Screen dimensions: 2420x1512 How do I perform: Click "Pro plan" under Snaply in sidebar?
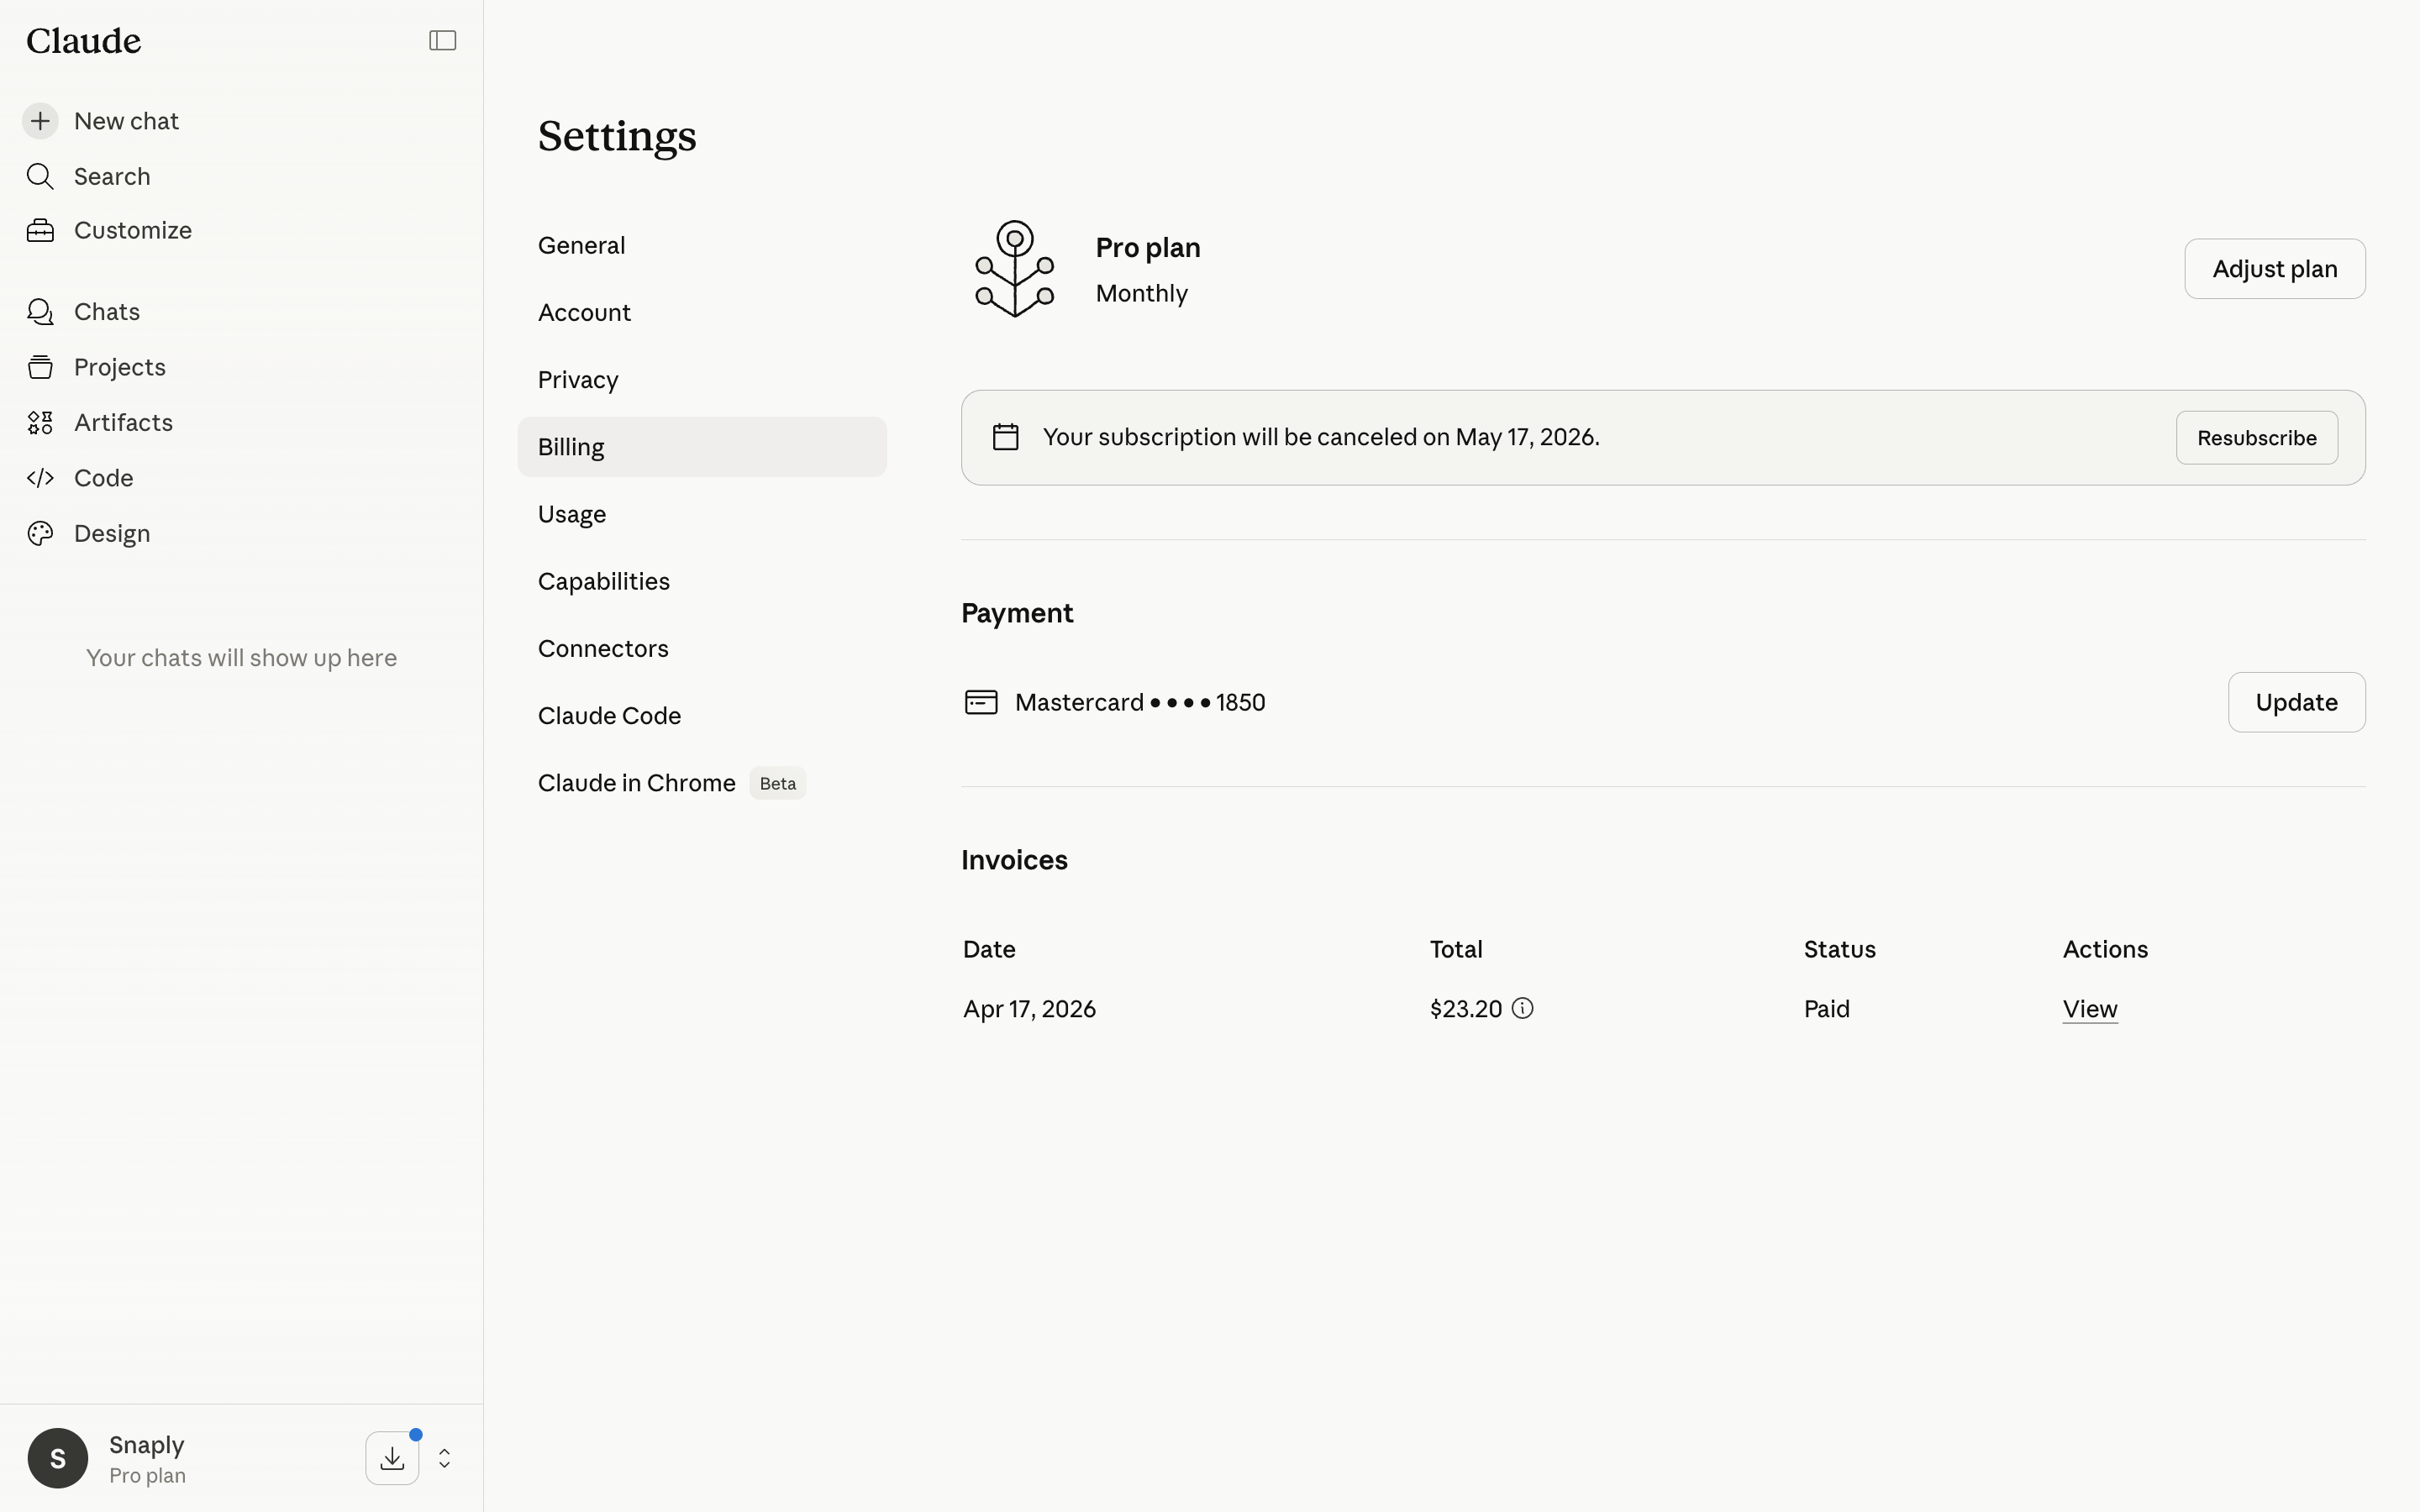click(x=147, y=1475)
